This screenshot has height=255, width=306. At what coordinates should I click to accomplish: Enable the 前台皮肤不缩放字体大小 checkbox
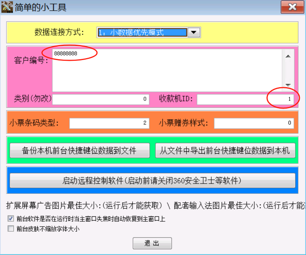10,229
